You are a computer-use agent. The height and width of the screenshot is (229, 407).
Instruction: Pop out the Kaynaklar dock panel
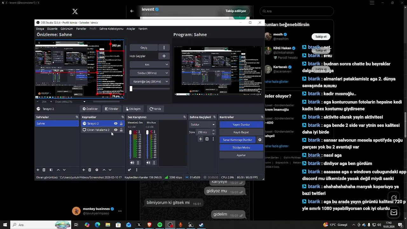pyautogui.click(x=122, y=117)
